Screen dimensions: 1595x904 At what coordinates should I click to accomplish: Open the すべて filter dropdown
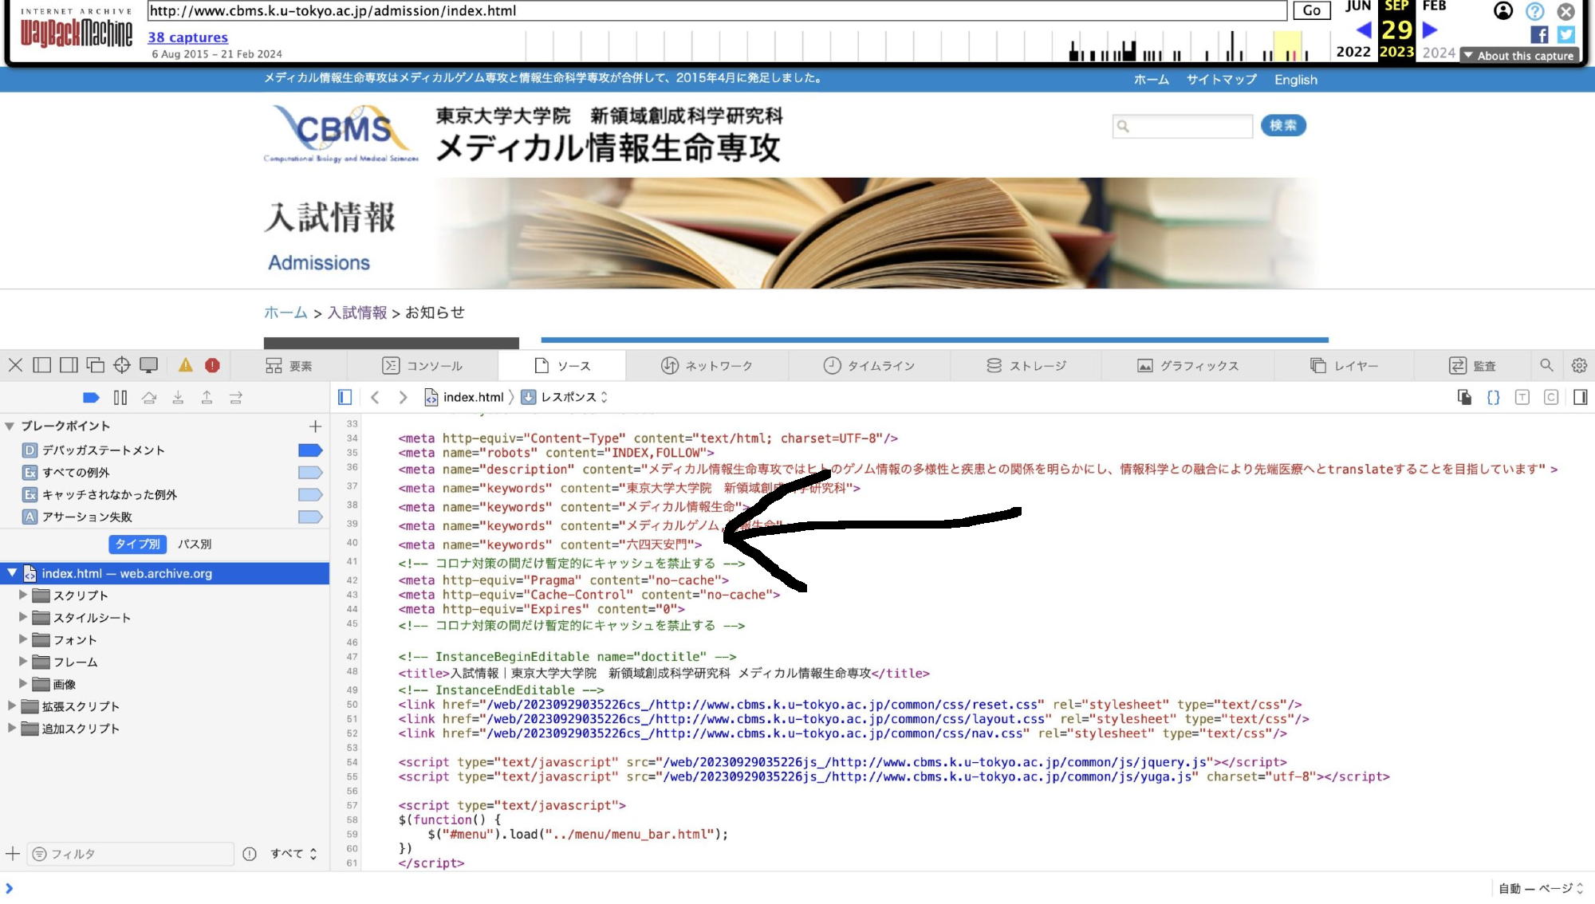pos(293,855)
